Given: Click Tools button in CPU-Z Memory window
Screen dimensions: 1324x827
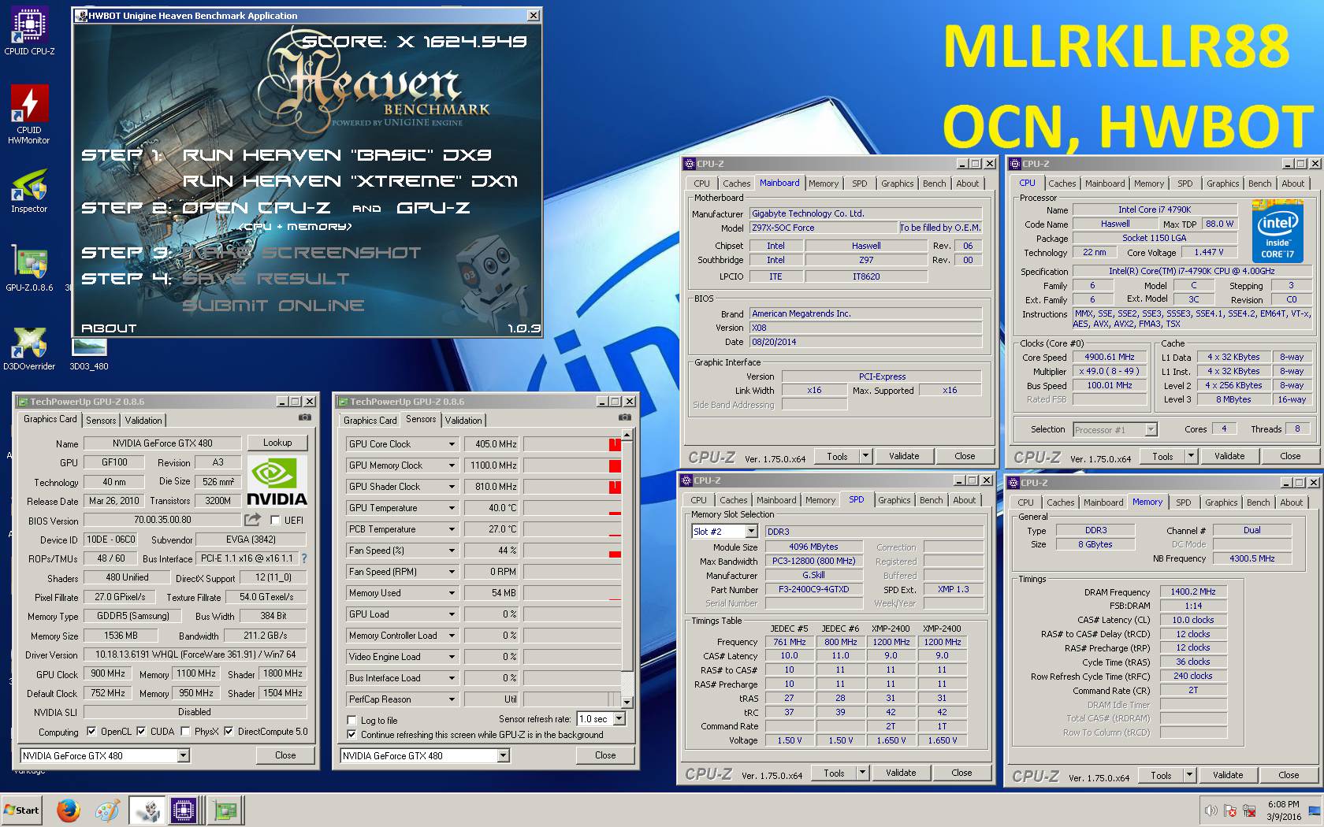Looking at the screenshot, I should [1161, 775].
